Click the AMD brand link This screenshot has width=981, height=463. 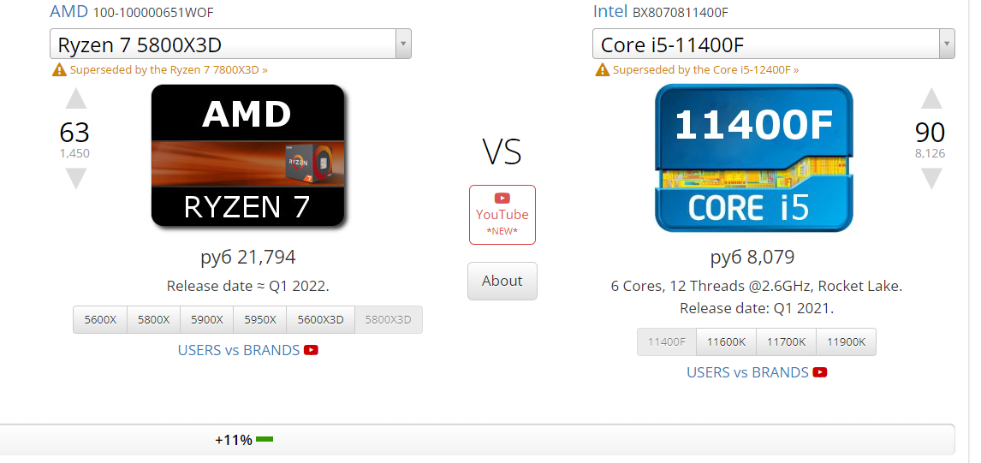click(68, 11)
